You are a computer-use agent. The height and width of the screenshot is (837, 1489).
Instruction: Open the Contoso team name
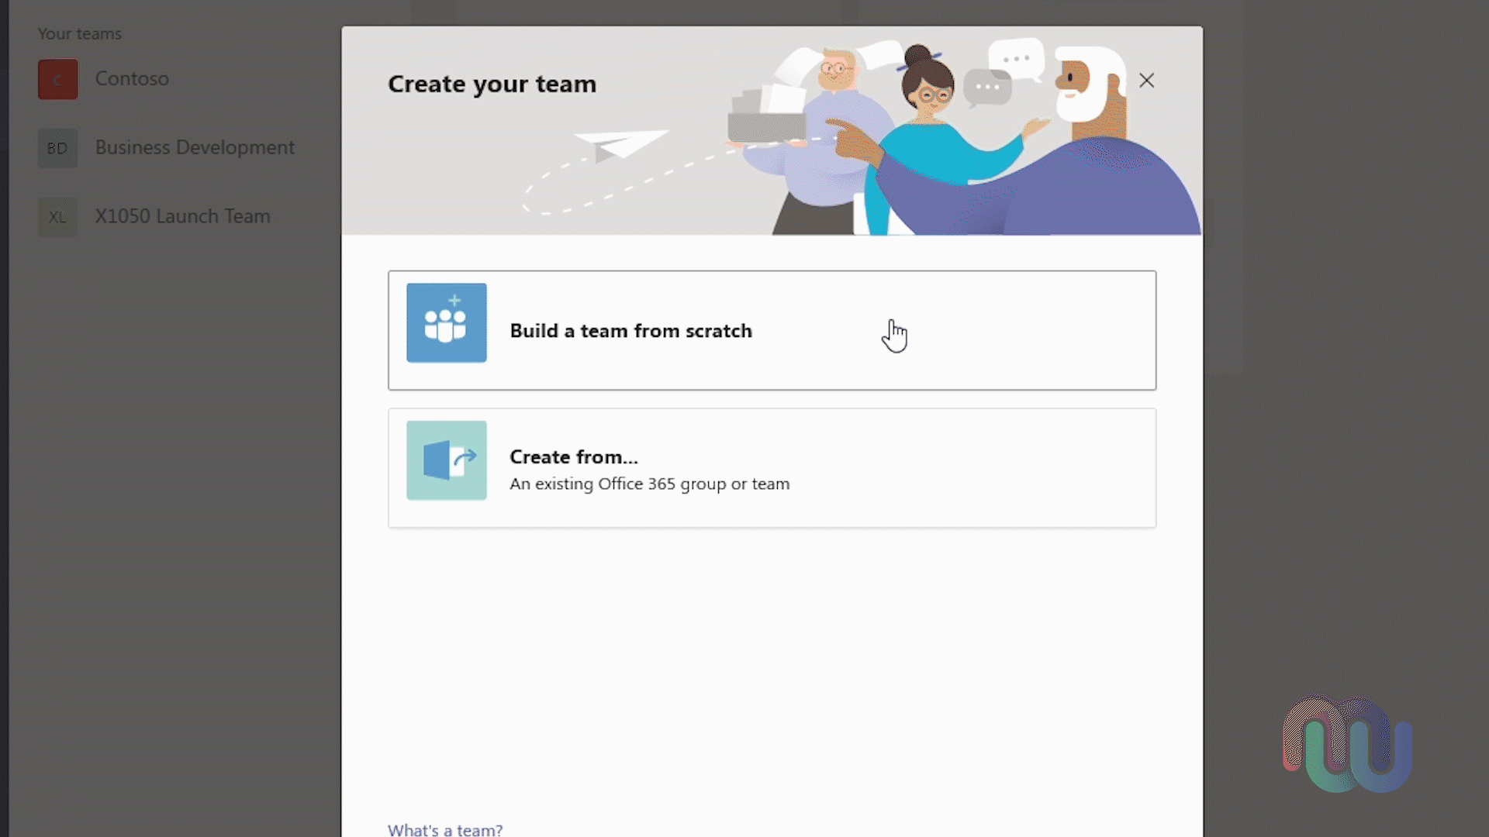pos(132,79)
